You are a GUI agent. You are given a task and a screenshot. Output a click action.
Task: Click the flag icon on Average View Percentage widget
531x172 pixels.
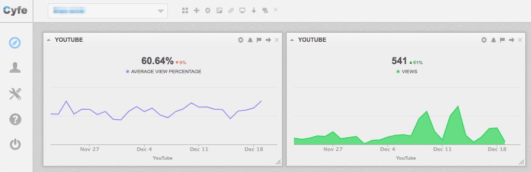tap(259, 40)
